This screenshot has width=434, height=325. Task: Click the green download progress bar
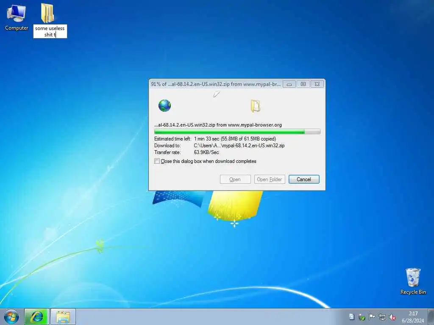[237, 132]
